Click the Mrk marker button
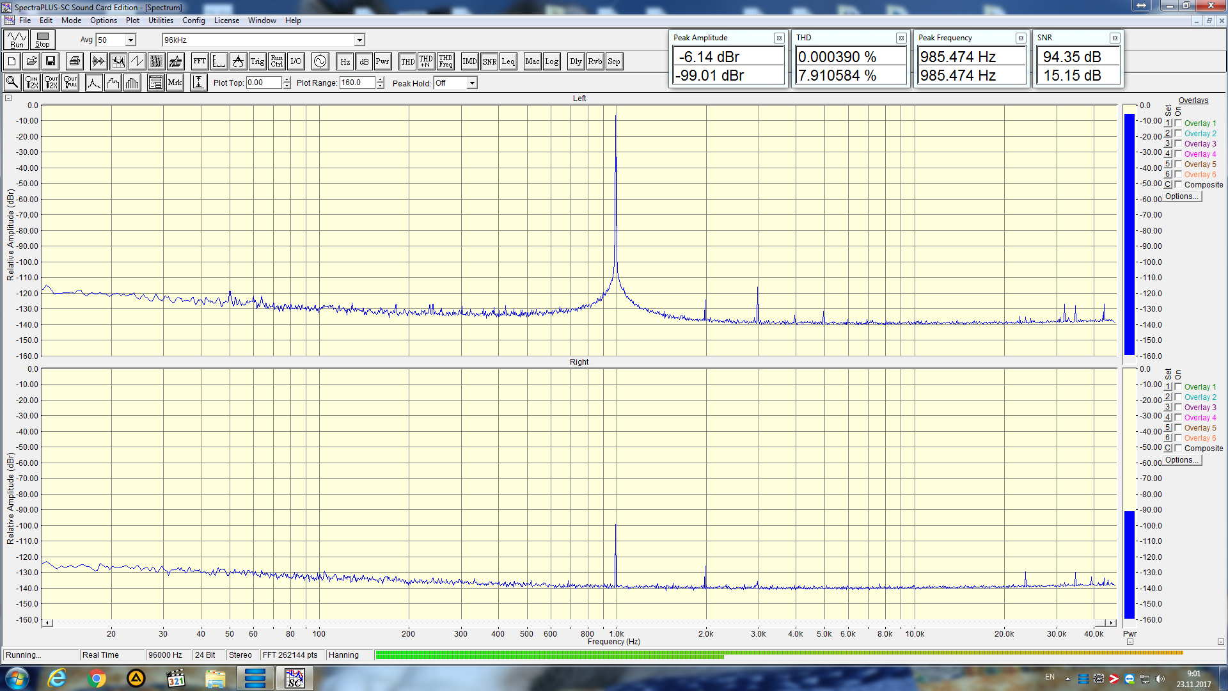This screenshot has height=691, width=1228. click(x=175, y=83)
